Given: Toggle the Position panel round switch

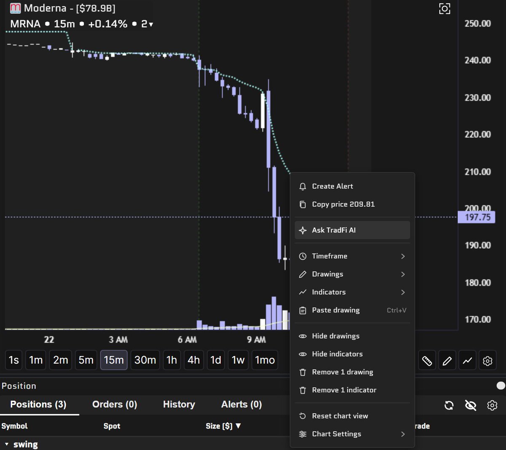Looking at the screenshot, I should [x=501, y=386].
